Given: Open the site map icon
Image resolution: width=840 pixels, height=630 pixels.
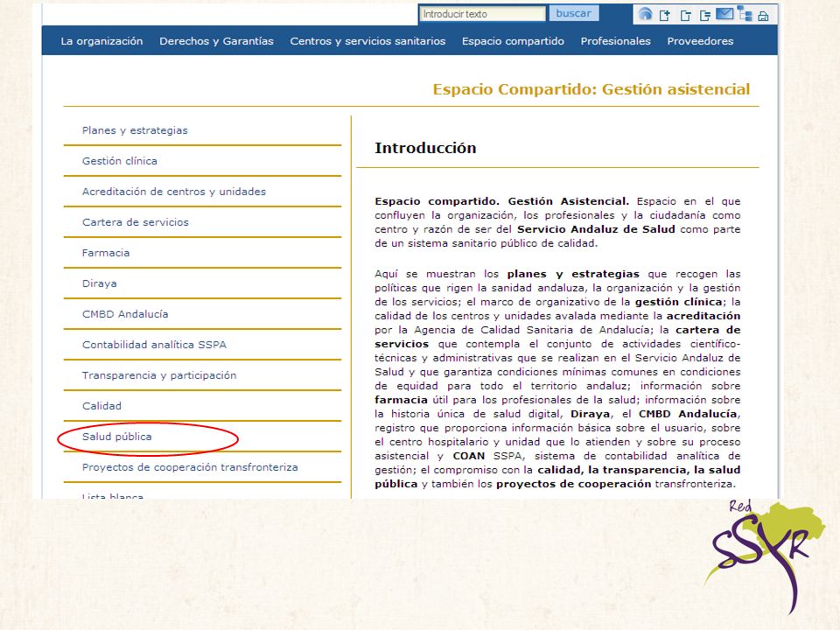Looking at the screenshot, I should (x=745, y=13).
